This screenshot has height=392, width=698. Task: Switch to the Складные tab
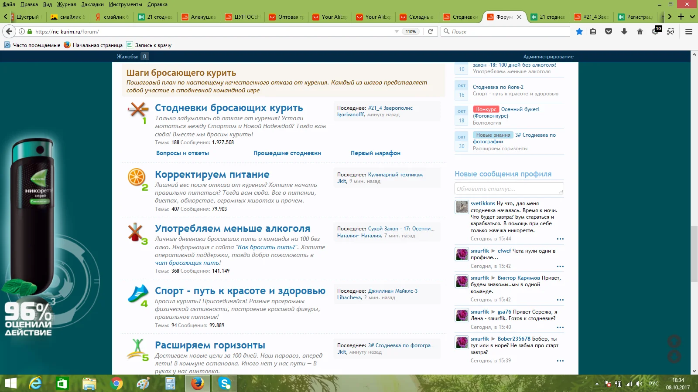click(417, 17)
